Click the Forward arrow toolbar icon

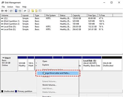tap(6, 11)
